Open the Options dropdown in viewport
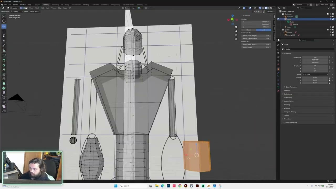Image resolution: width=336 pixels, height=189 pixels. pyautogui.click(x=270, y=12)
